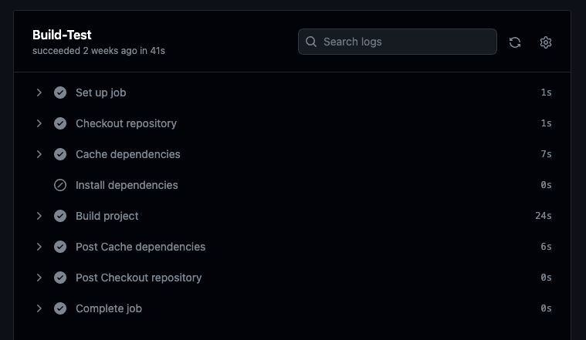Expand the Post Cache dependencies chevron
586x340 pixels.
click(x=39, y=247)
